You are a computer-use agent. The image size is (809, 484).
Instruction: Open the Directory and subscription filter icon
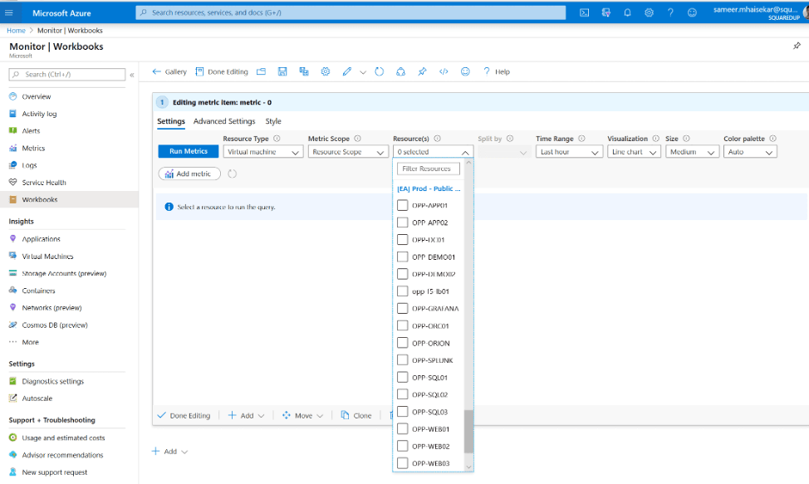click(606, 13)
